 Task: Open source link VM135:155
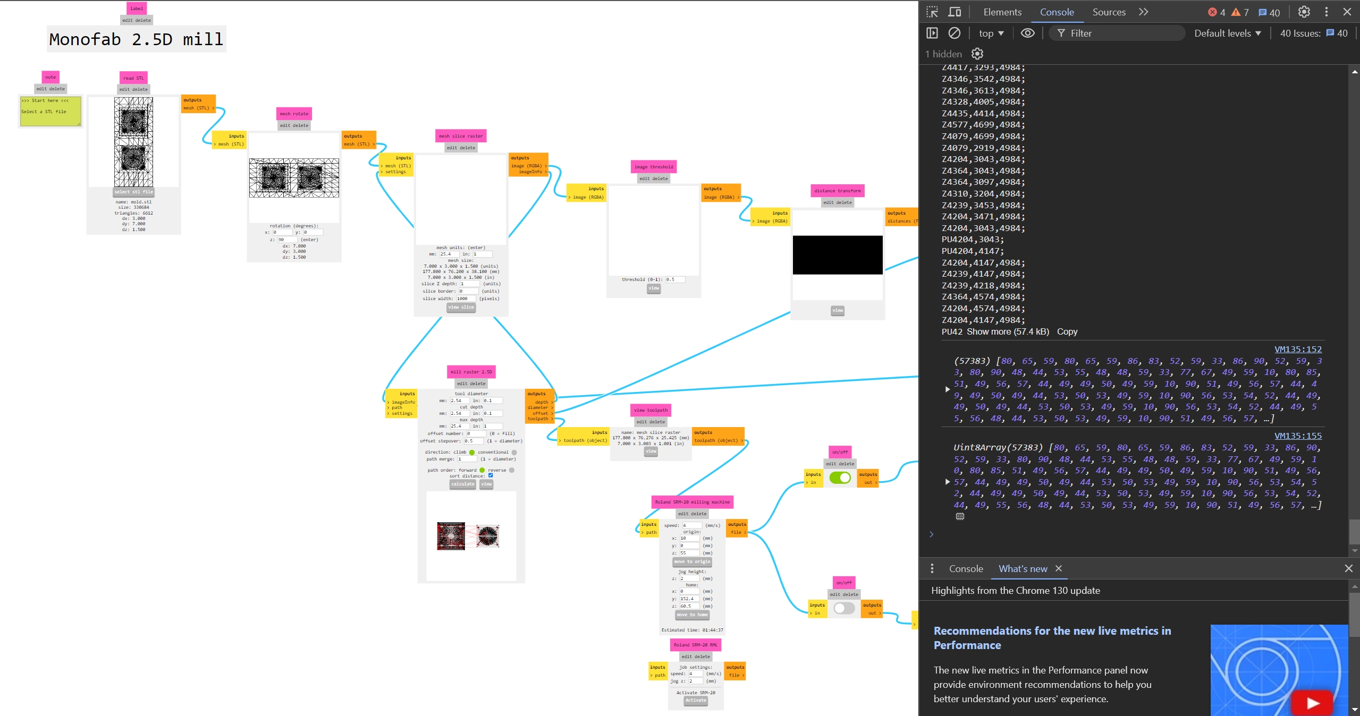pyautogui.click(x=1298, y=436)
